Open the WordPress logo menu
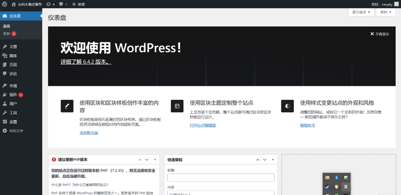Viewport: 401px width, 195px height. coord(4,4)
